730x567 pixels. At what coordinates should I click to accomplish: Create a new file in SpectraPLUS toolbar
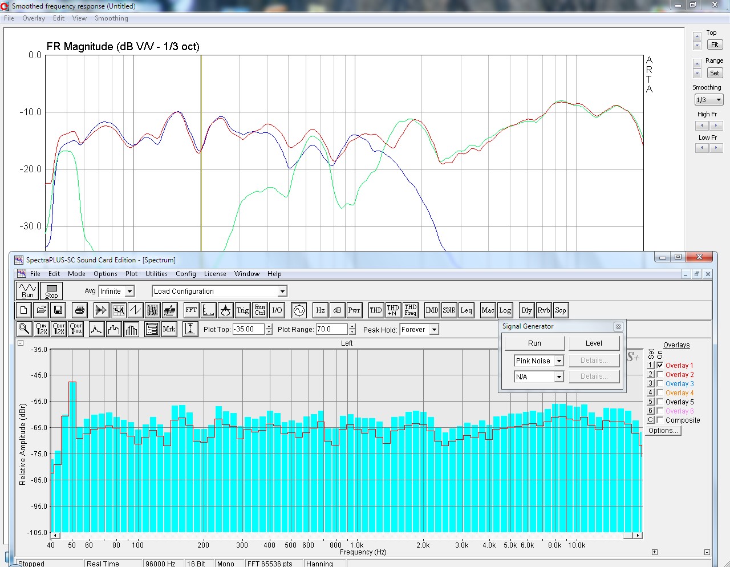(23, 310)
